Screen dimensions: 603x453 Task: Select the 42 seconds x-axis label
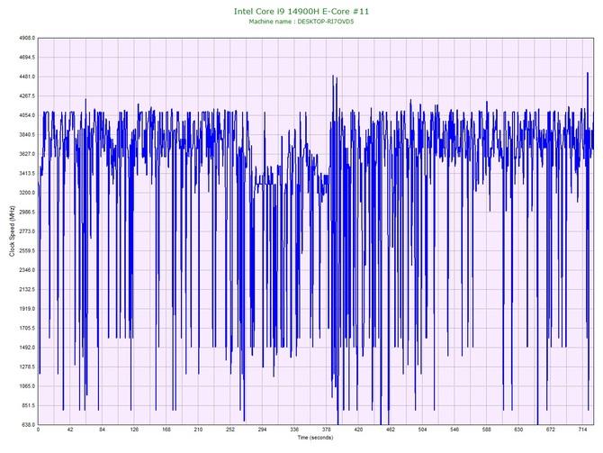(70, 430)
